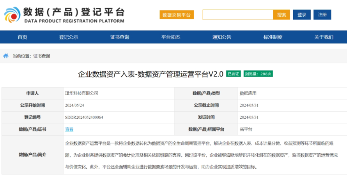Click the 发证时间 date value 2024/05/31

(x=249, y=117)
